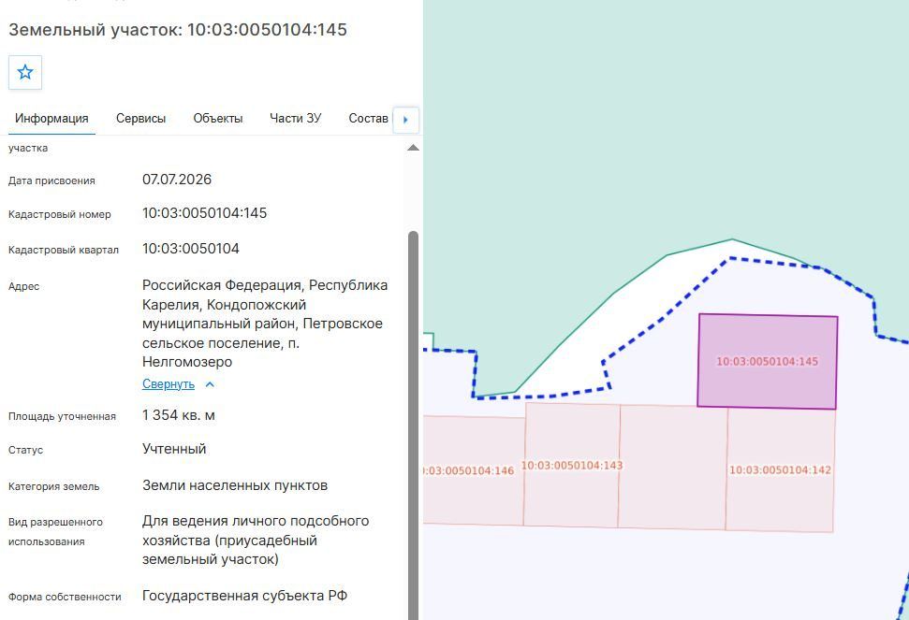
Task: Select parcel 10:03:0050104:143 on the map
Action: point(572,466)
